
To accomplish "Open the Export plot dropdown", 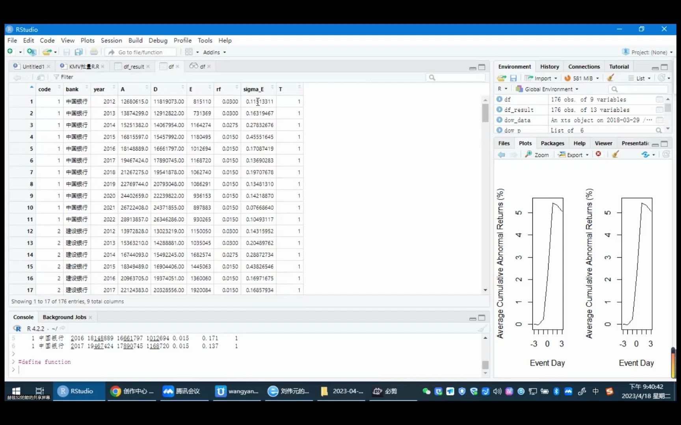I will pyautogui.click(x=574, y=155).
